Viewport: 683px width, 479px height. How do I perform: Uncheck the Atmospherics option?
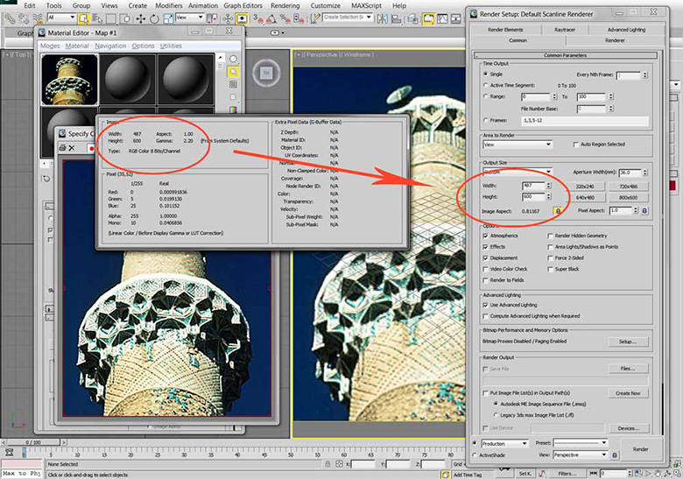485,236
